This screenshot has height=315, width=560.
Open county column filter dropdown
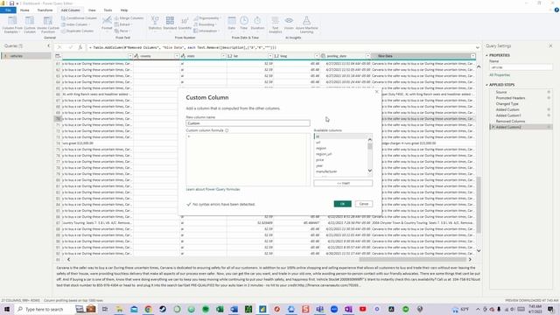[177, 56]
